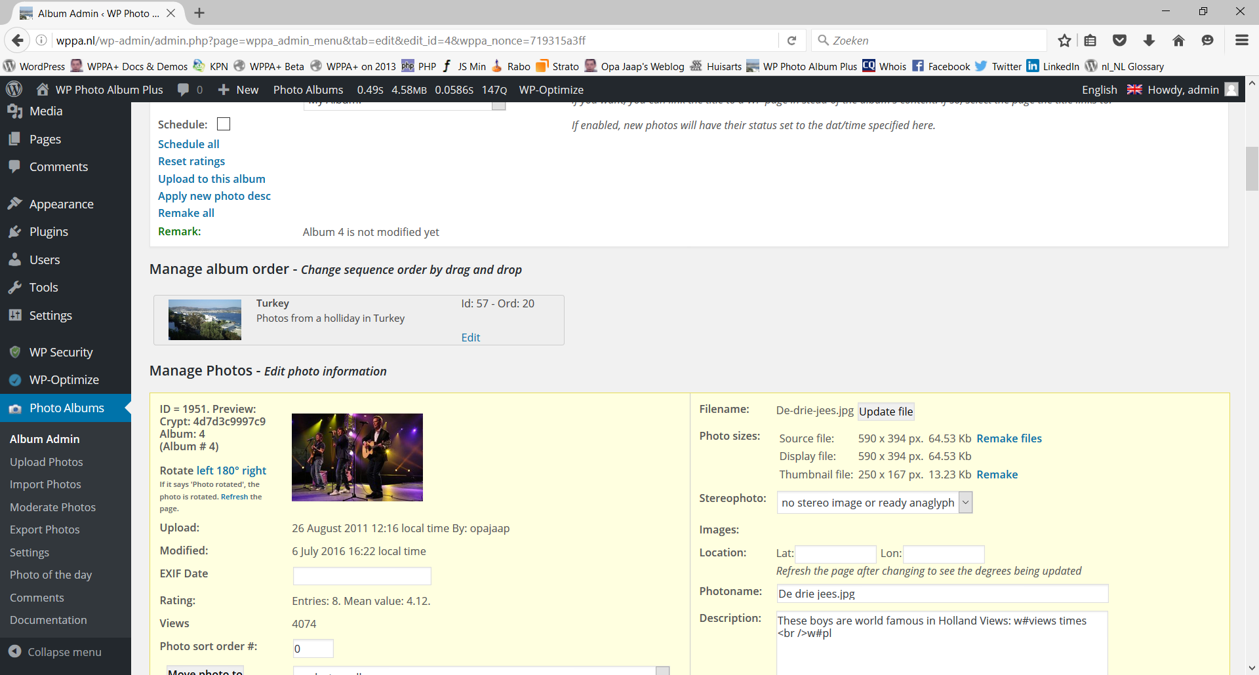Open the Documentation submenu
The image size is (1259, 675).
(48, 620)
